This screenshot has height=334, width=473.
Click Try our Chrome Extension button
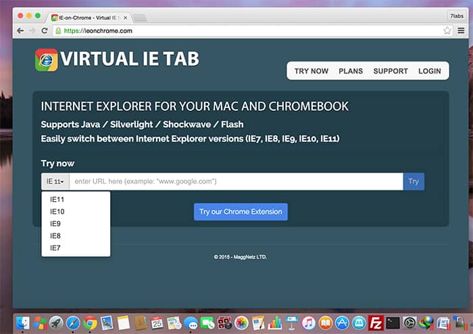tap(241, 212)
